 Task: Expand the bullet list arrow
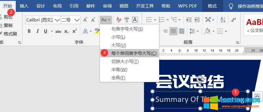pyautogui.click(x=155, y=20)
